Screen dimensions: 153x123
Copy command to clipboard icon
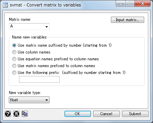25,114
